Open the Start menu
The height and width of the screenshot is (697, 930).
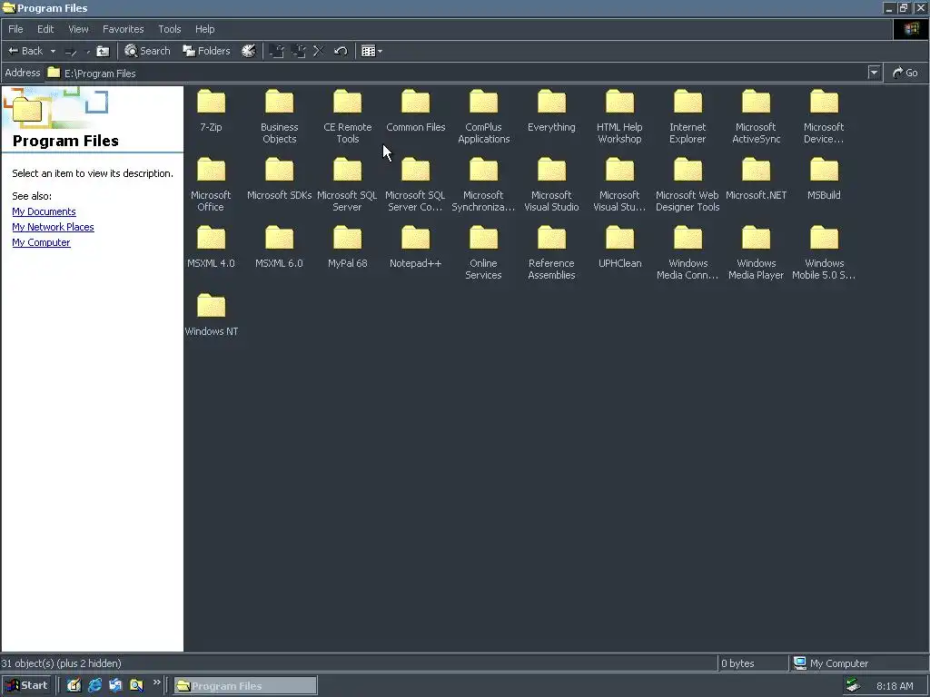pyautogui.click(x=26, y=685)
